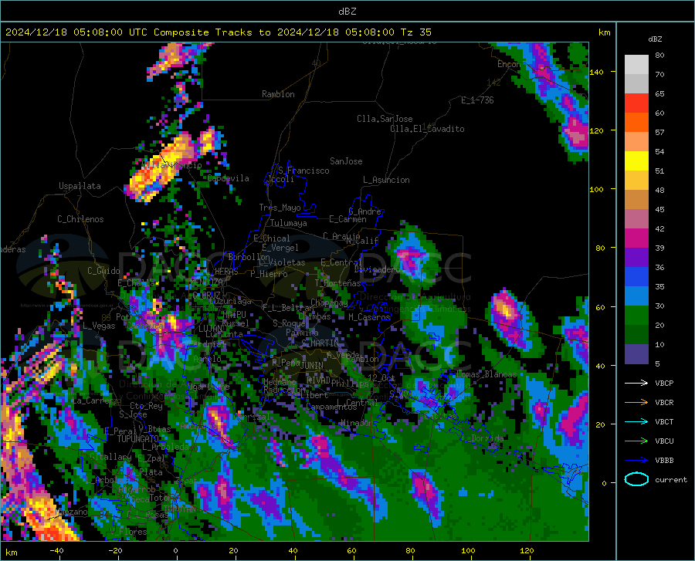Viewport: 695px width, 561px height.
Task: Click the -40 km tick on bottom axis
Action: point(56,550)
